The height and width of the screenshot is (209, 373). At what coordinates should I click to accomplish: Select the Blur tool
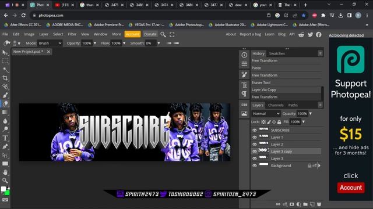tap(5, 121)
